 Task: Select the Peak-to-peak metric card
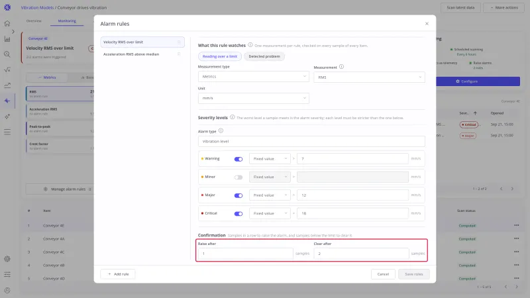click(60, 128)
